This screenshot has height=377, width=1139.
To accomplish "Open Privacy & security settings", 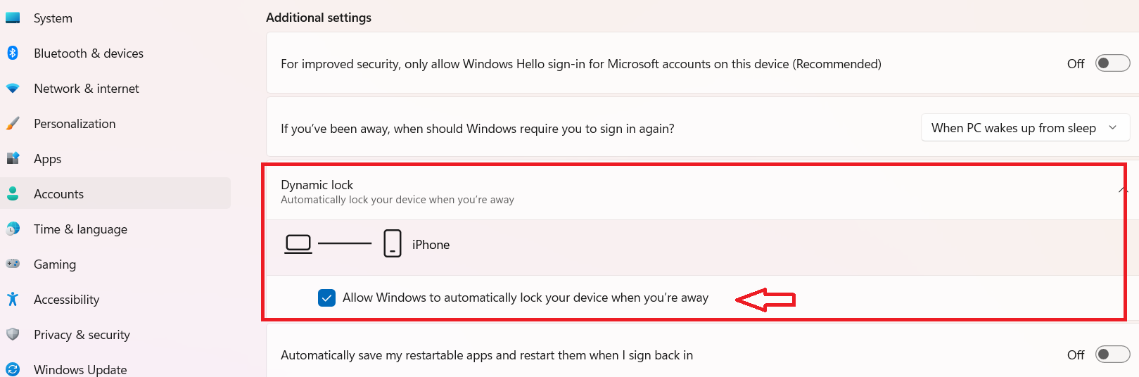I will coord(82,334).
